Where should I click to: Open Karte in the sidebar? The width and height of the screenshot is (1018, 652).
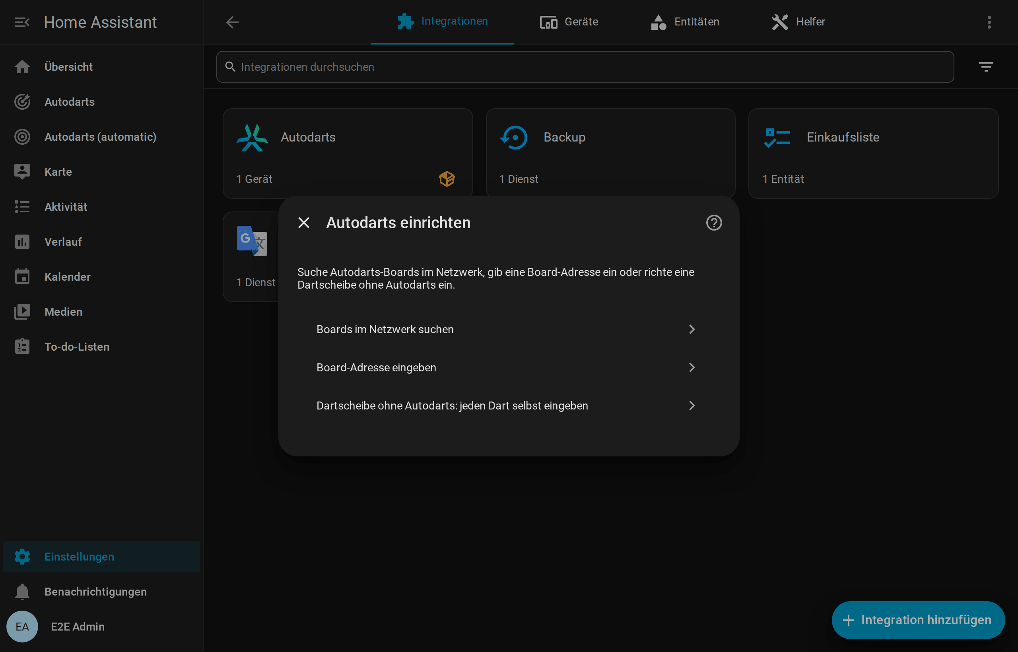[x=102, y=172]
